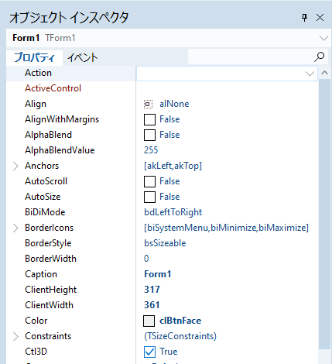Select the Anchors property name
332x364 pixels.
[42, 166]
